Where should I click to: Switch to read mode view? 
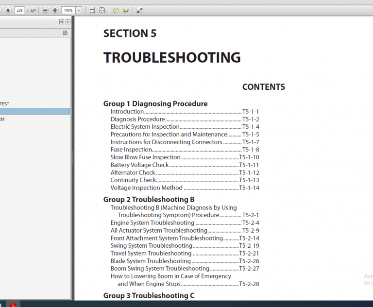click(x=139, y=10)
